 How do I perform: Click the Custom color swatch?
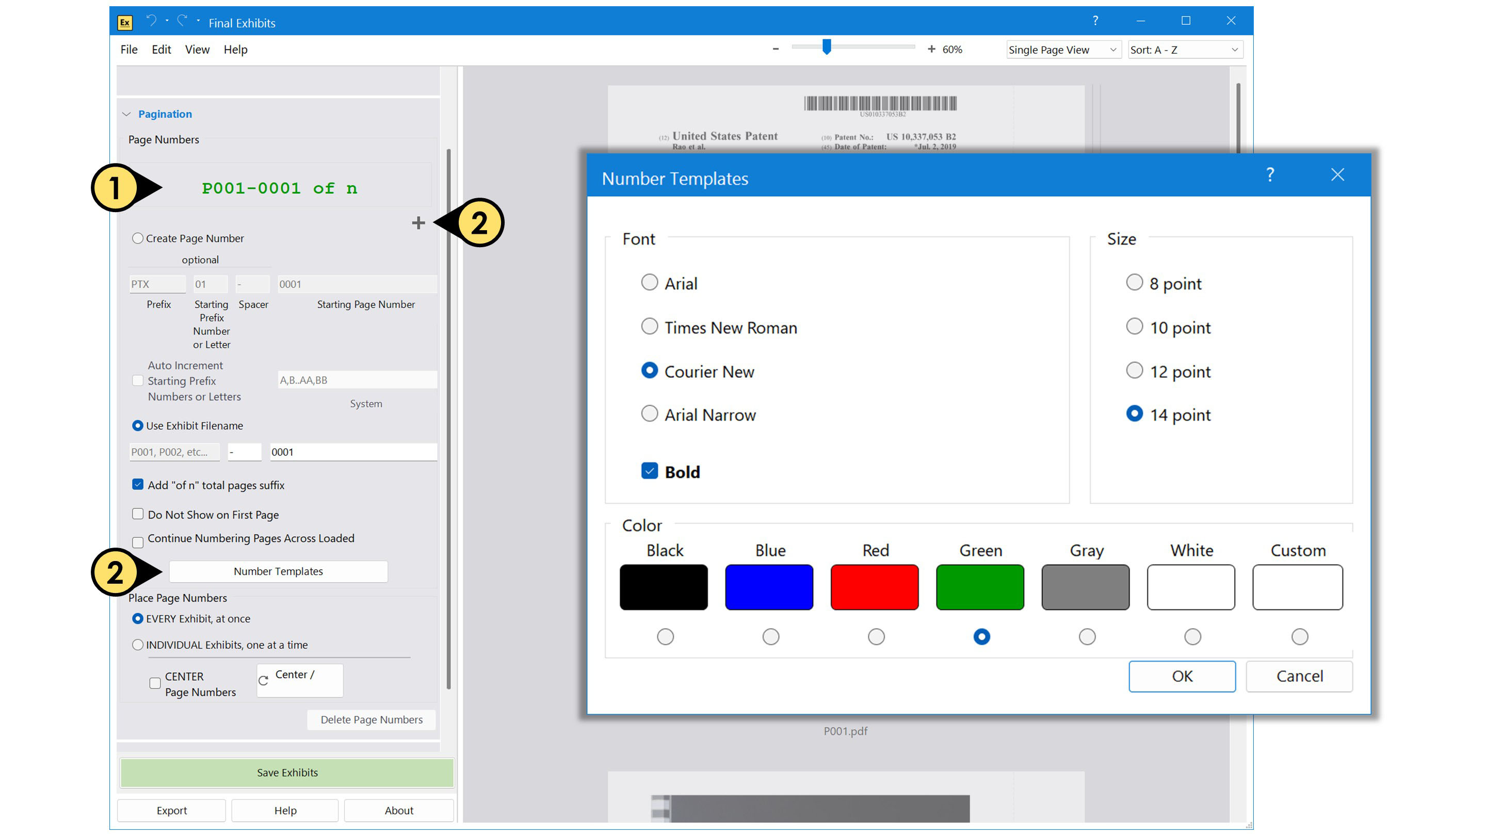click(1298, 587)
